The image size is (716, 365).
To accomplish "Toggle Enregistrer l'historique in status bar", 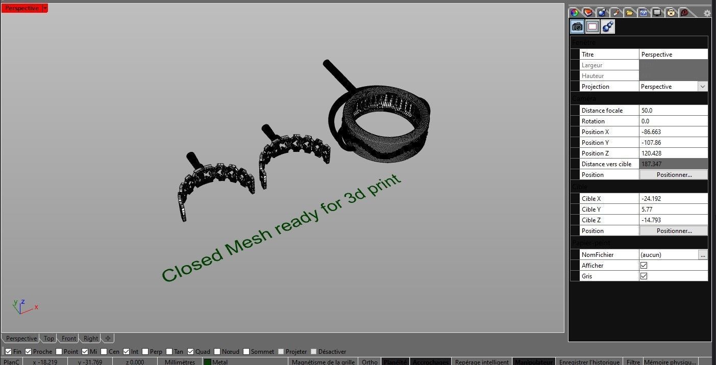I will click(589, 362).
